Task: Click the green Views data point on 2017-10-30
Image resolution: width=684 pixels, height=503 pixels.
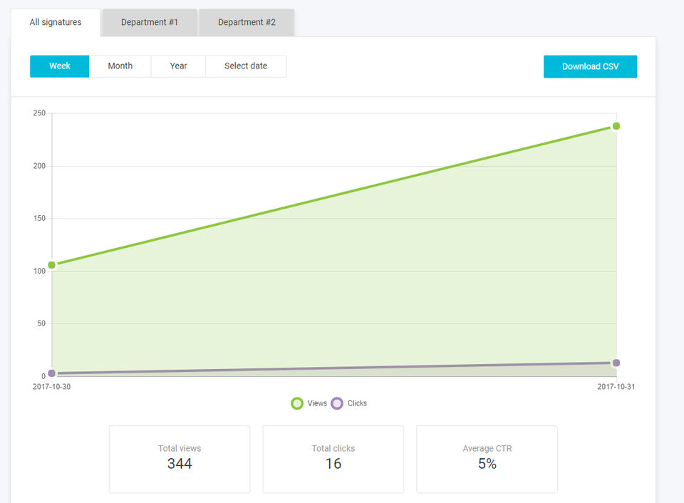Action: [52, 265]
